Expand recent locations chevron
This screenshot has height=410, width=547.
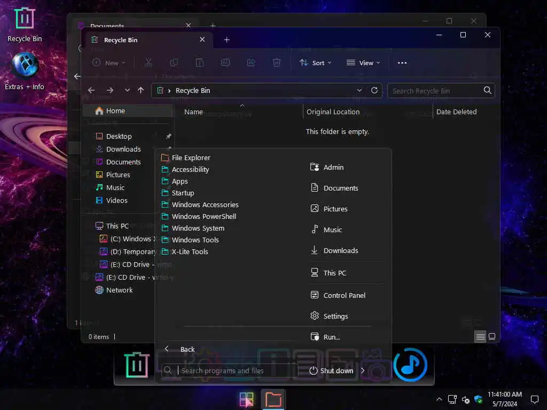pos(127,90)
